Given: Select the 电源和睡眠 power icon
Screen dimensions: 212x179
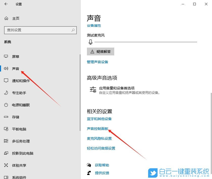Looking at the screenshot, I should 6,105.
